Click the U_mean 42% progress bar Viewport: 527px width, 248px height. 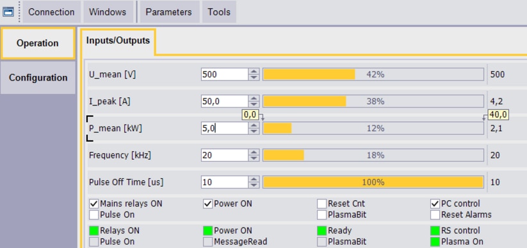373,75
